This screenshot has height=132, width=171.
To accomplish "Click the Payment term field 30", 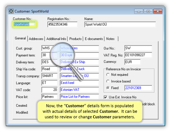I will 49,55.
